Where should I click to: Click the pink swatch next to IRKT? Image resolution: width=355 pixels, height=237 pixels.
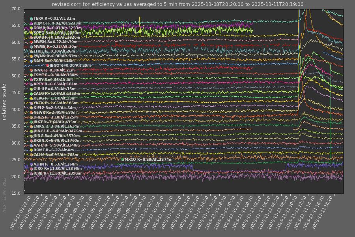point(32,122)
